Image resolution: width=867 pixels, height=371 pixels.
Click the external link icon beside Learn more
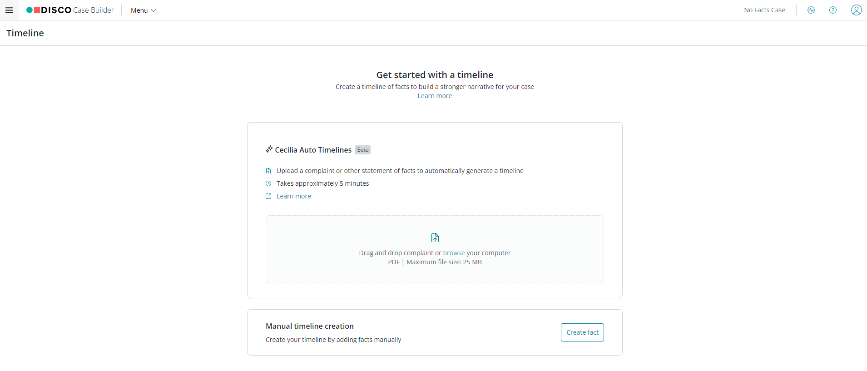click(268, 196)
